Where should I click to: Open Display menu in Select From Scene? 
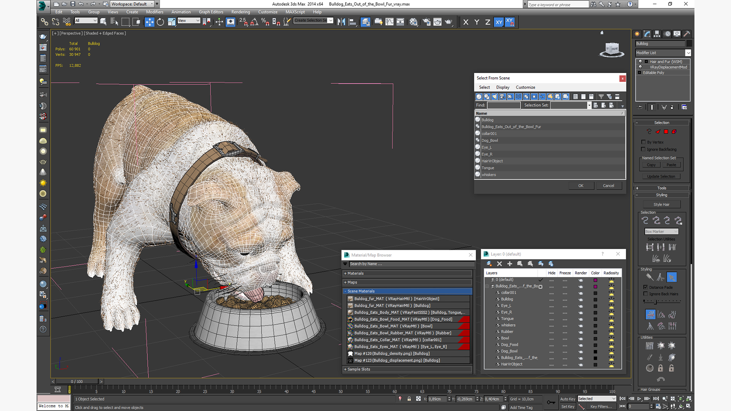point(503,88)
